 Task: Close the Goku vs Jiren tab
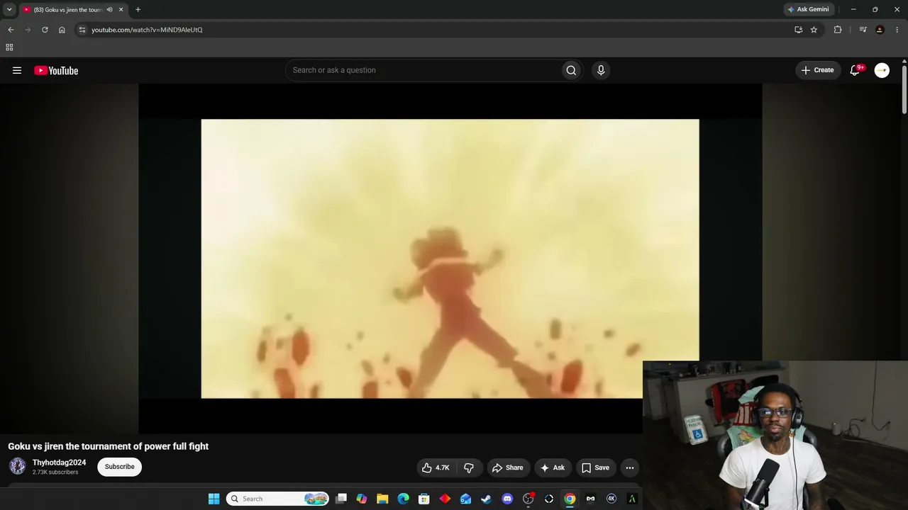[121, 10]
